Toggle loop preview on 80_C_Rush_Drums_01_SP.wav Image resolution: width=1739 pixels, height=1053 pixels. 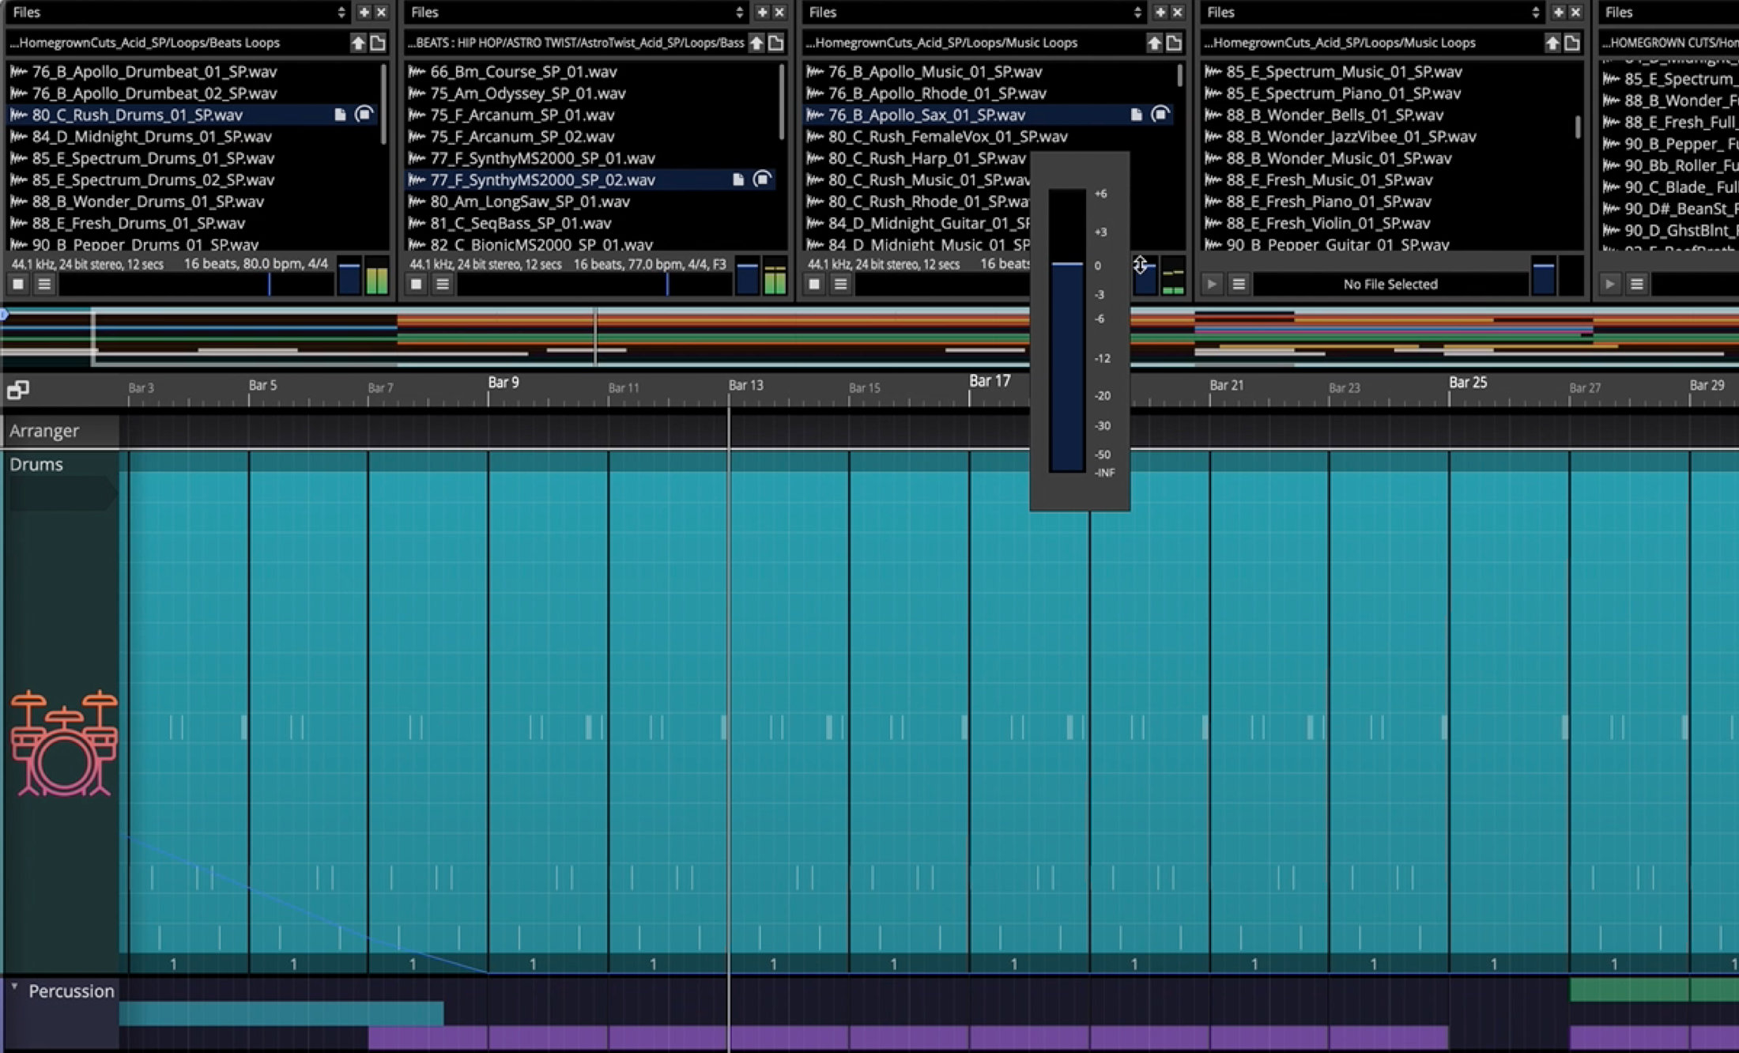click(364, 115)
